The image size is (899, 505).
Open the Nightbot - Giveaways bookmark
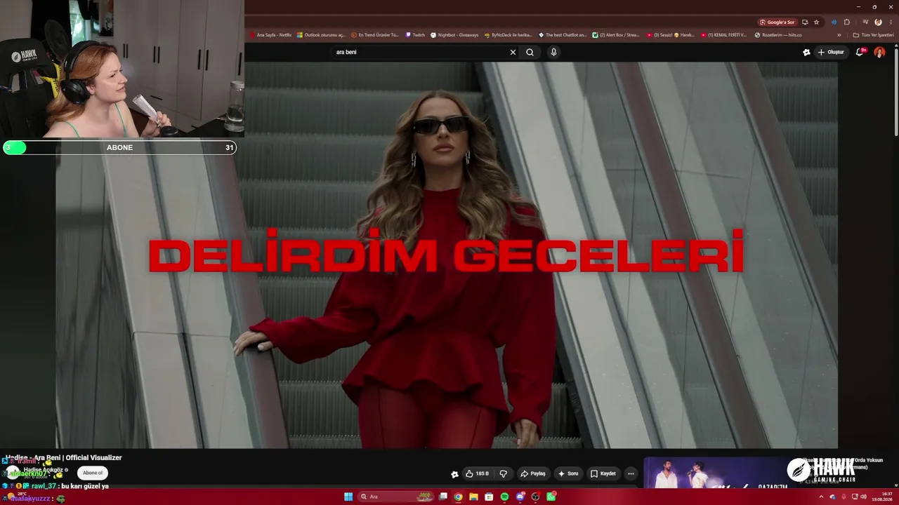[454, 34]
